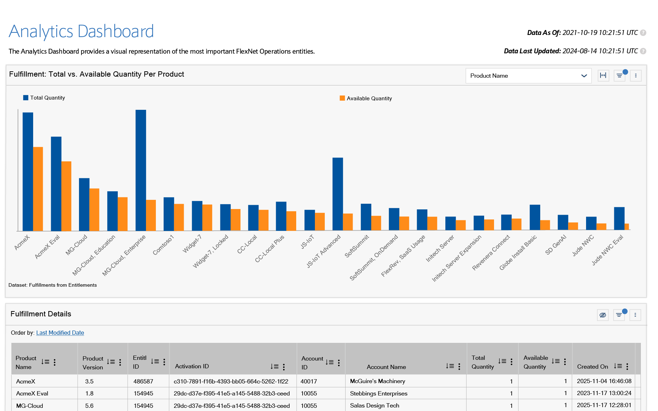This screenshot has width=658, height=411.
Task: Toggle the eye visibility icon in Fulfillment Details
Action: click(x=603, y=315)
